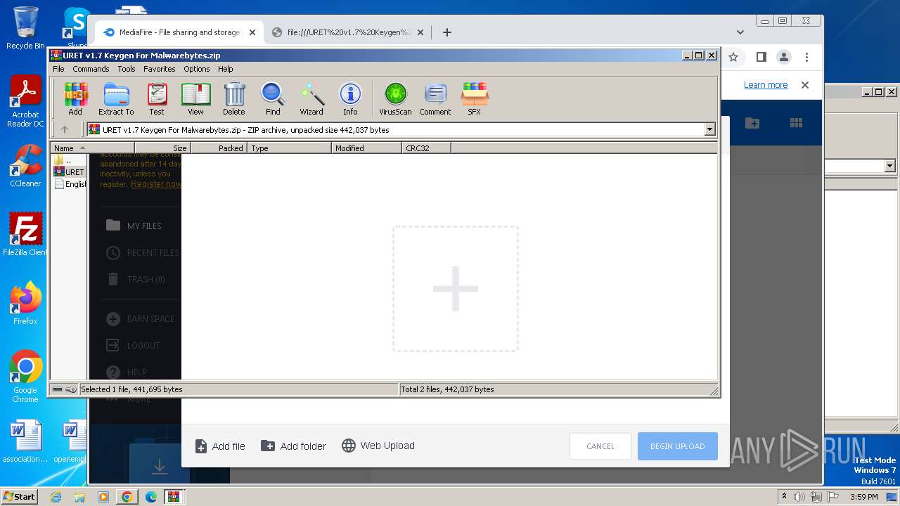900x506 pixels.
Task: Open Tools menu
Action: click(x=127, y=69)
